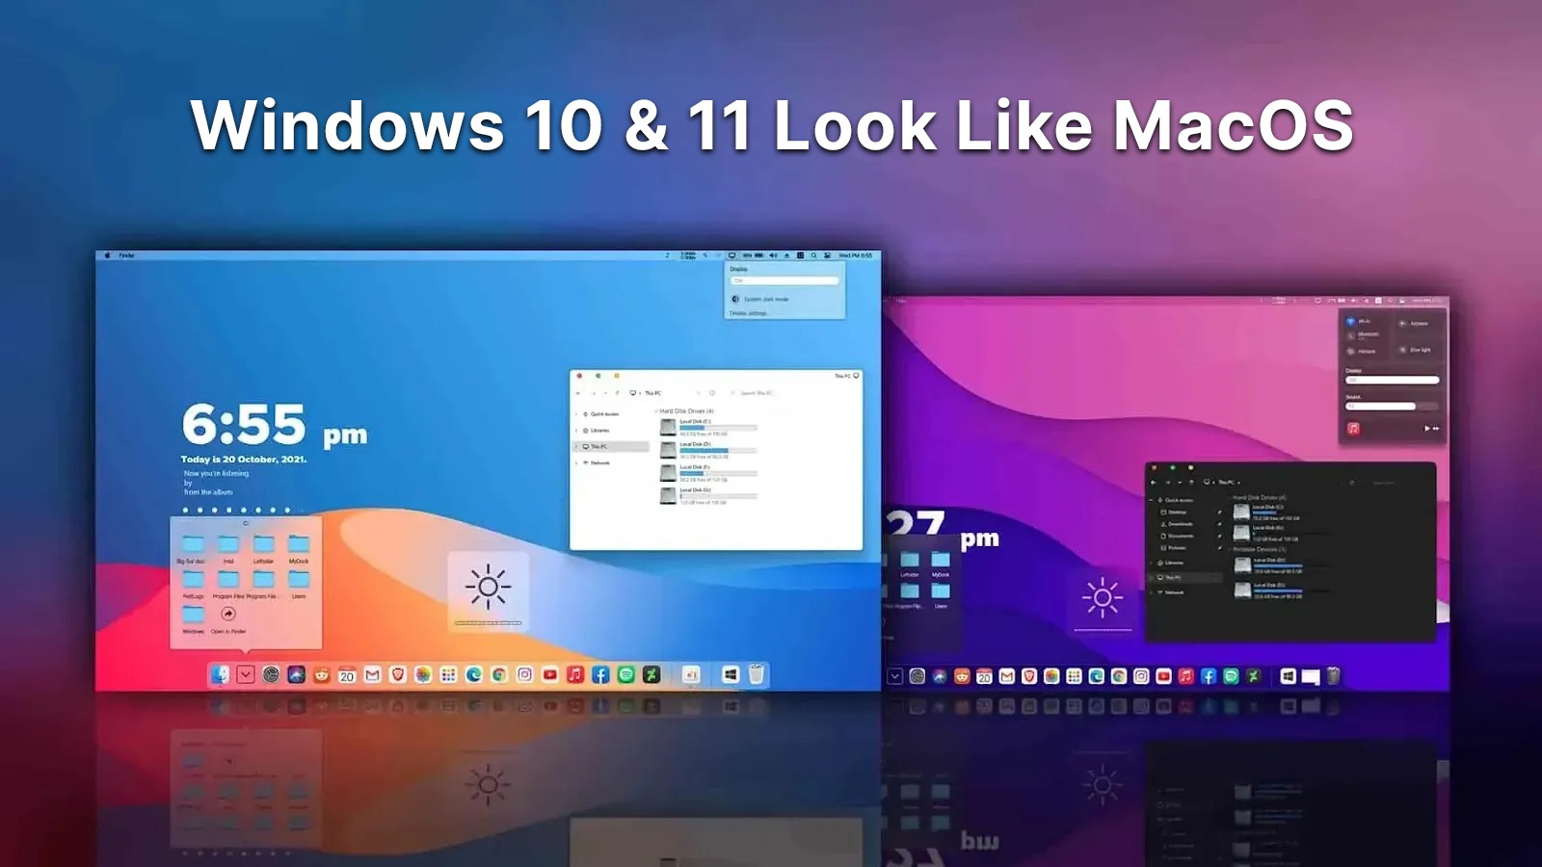
Task: Open Windows Start icon in right dark dock
Action: (x=1288, y=677)
